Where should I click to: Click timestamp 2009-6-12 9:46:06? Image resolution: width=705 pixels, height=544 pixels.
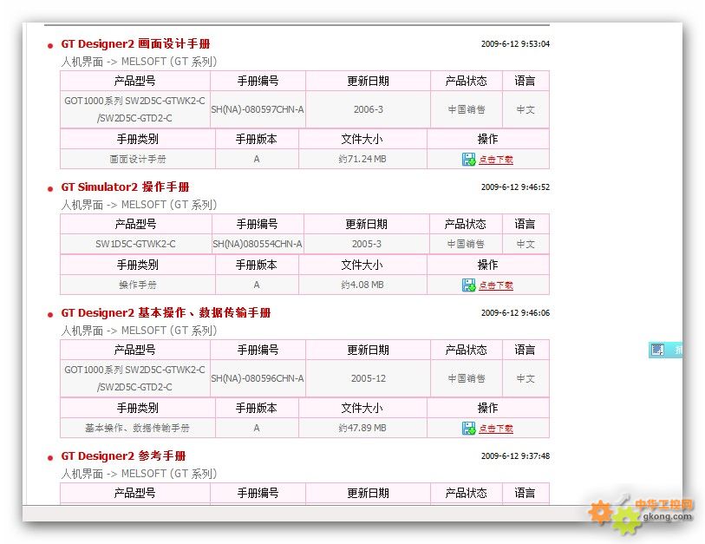tap(515, 313)
